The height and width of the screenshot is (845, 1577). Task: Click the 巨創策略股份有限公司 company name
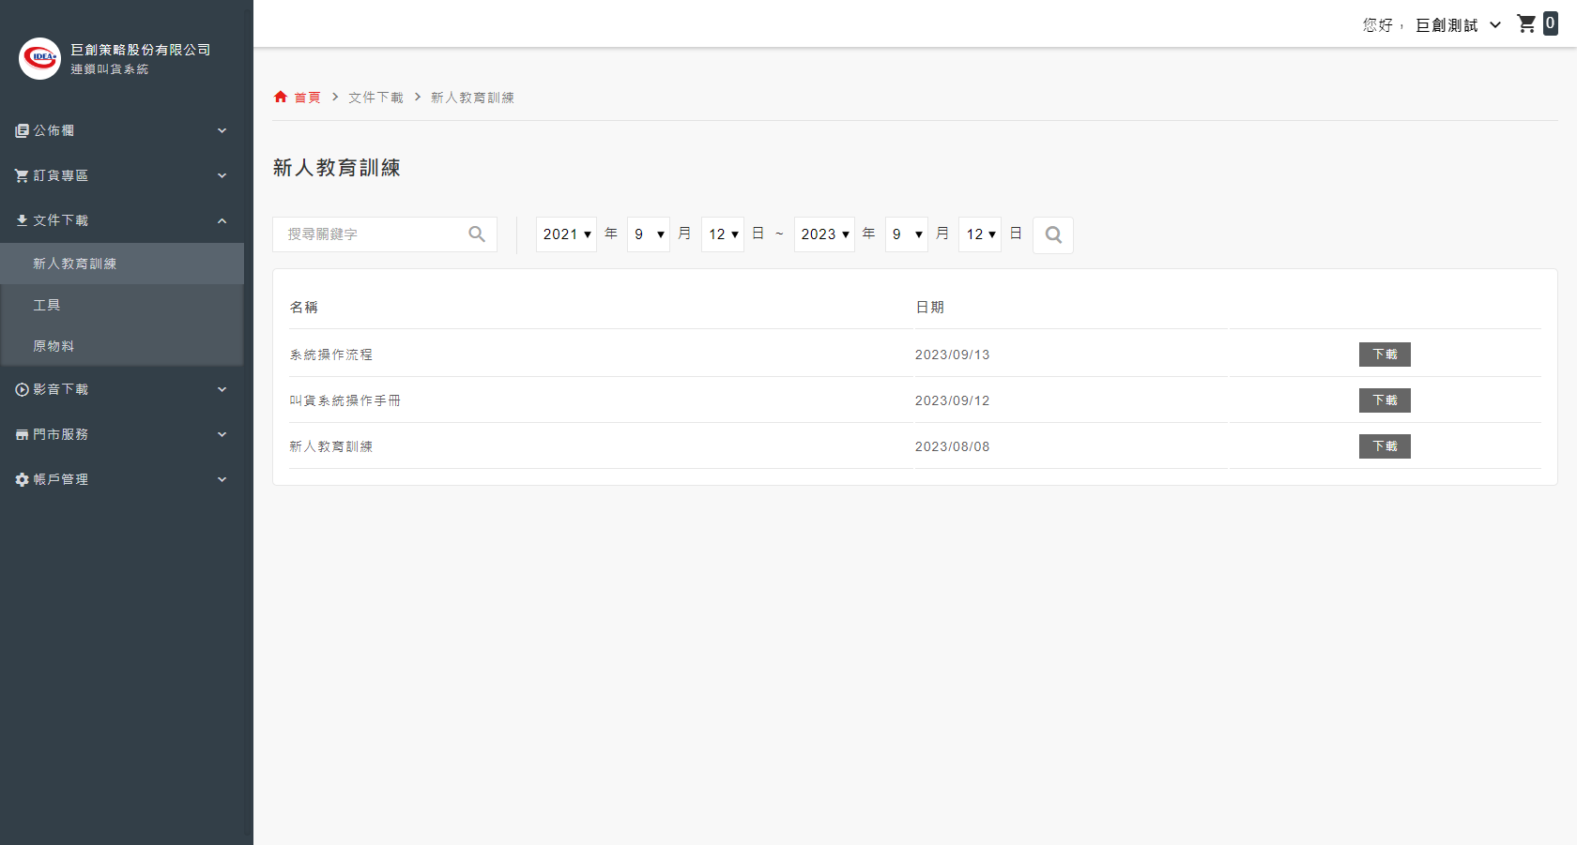(141, 50)
